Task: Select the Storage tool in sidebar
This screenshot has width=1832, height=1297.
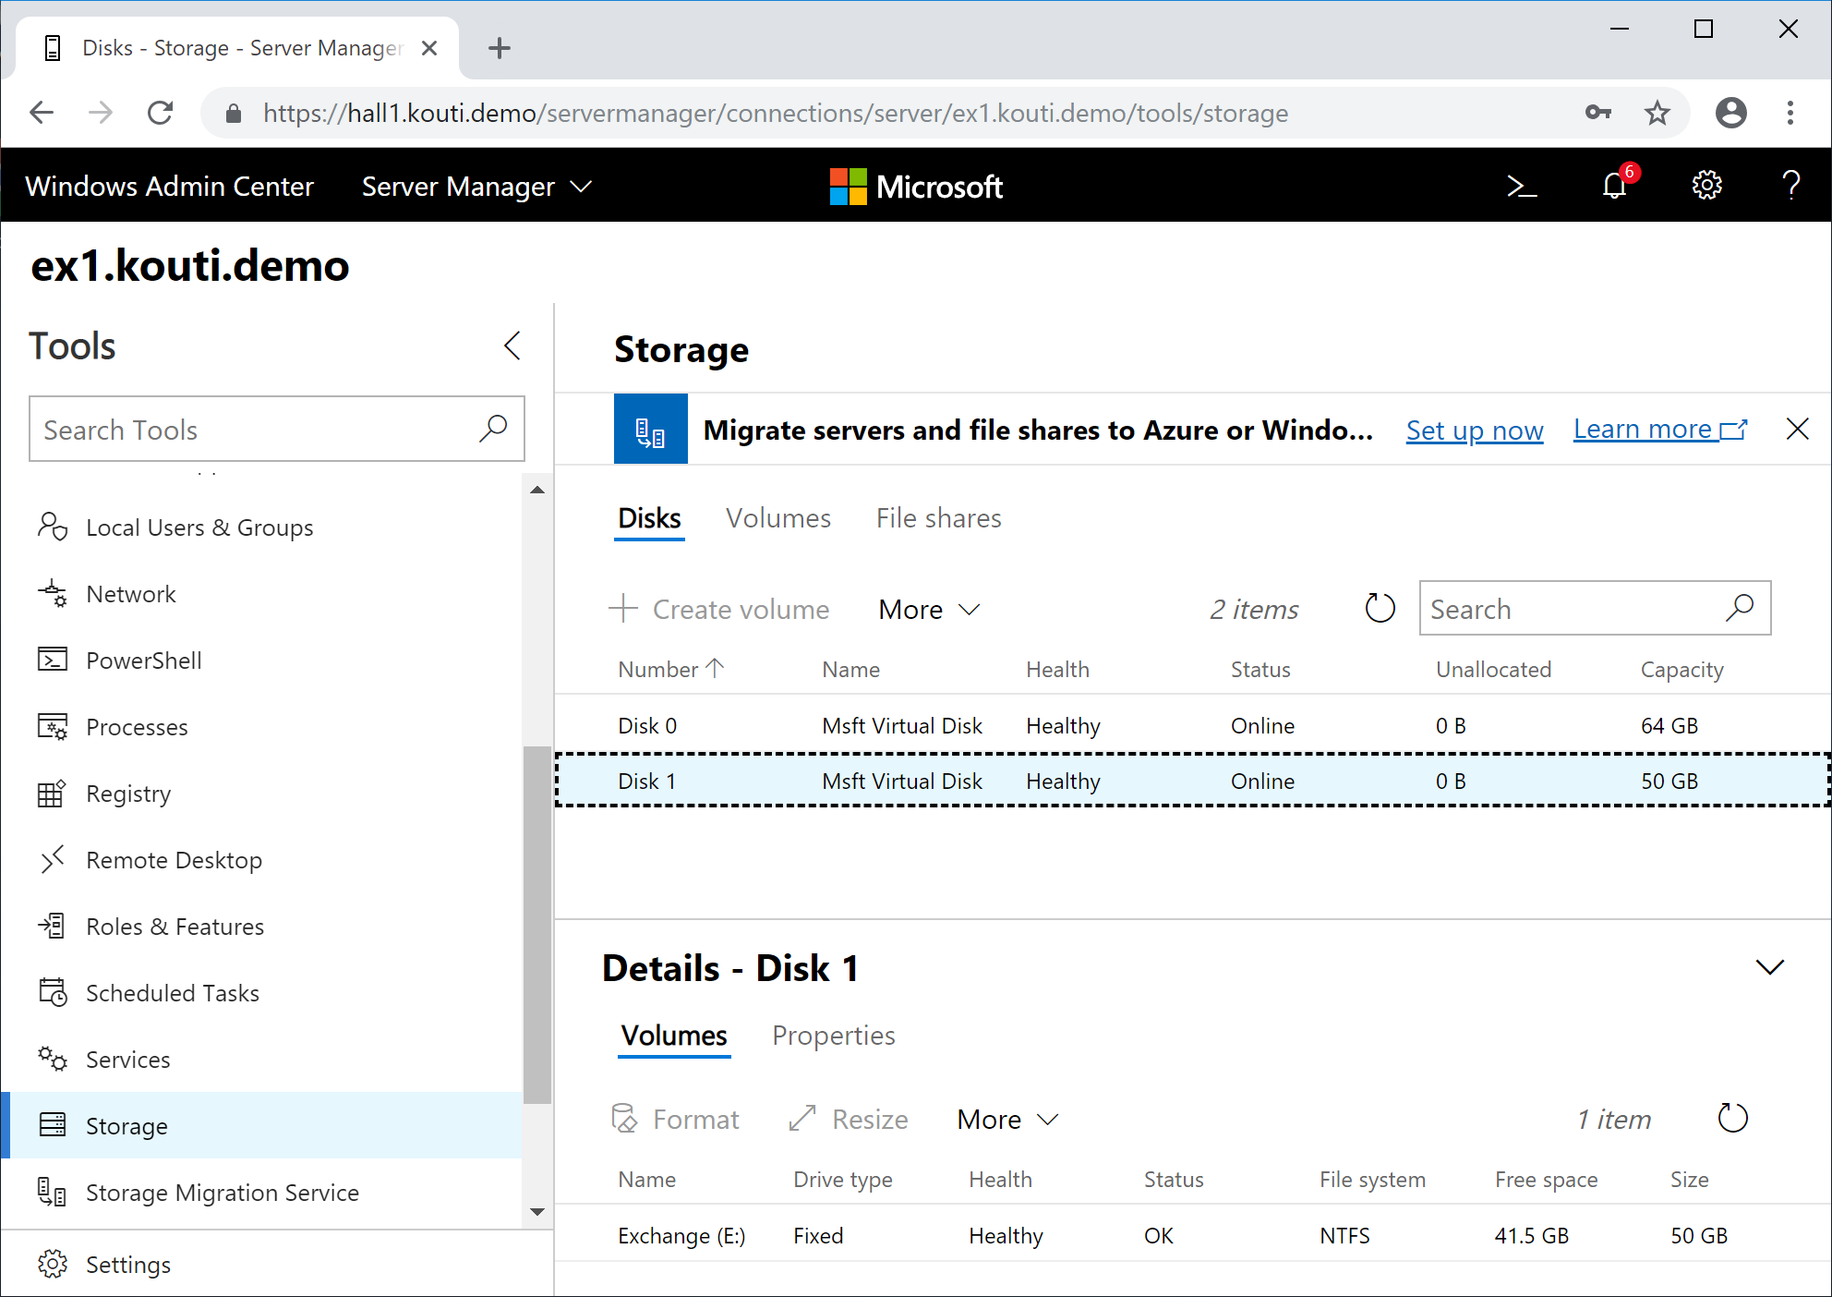Action: [261, 1125]
